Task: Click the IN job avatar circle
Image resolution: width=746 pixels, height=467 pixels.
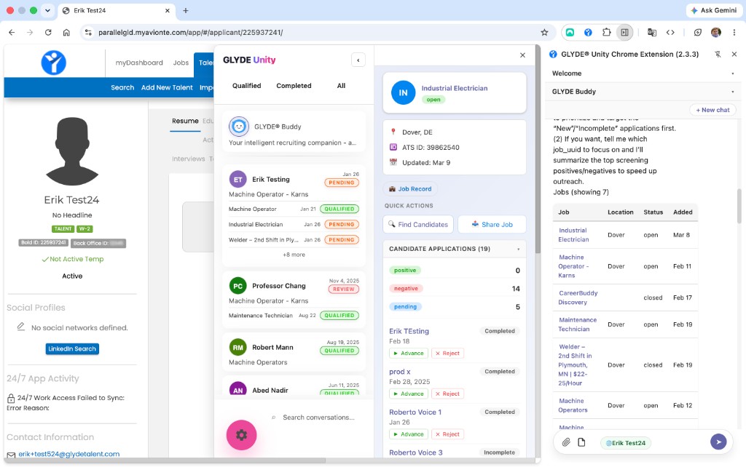Action: [403, 92]
